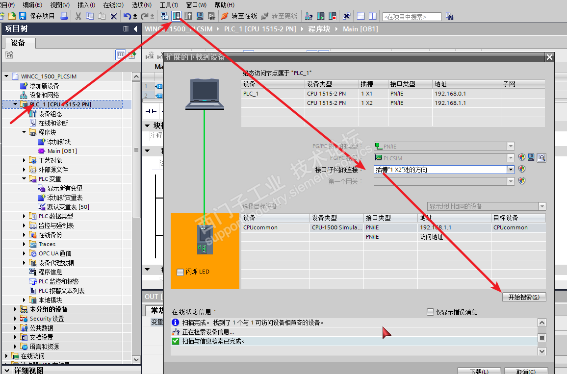This screenshot has height=374, width=567.
Task: Click the Stop CPU icon
Action: (333, 16)
